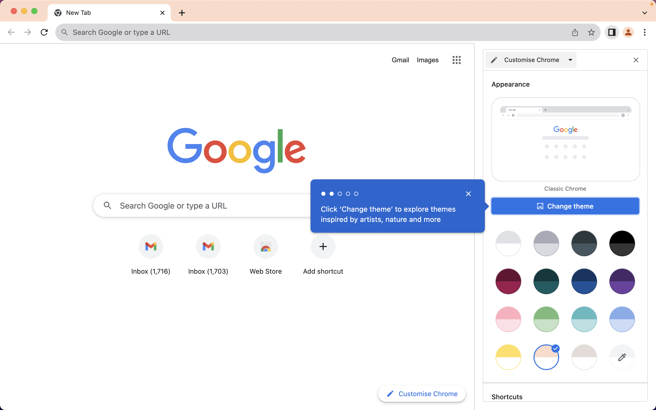Viewport: 656px width, 410px height.
Task: Reload the current page
Action: (44, 32)
